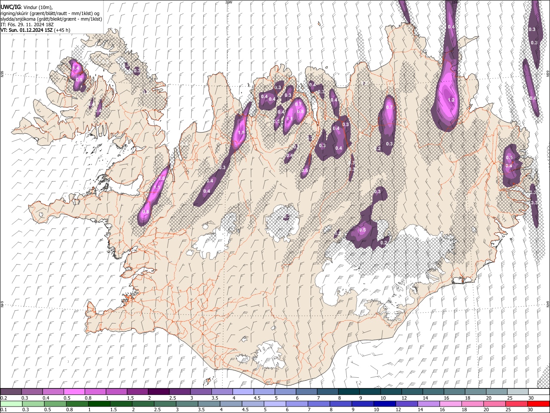Click the 14 swatch in the upper snow legend row
The image size is (550, 413).
pyautogui.click(x=433, y=392)
